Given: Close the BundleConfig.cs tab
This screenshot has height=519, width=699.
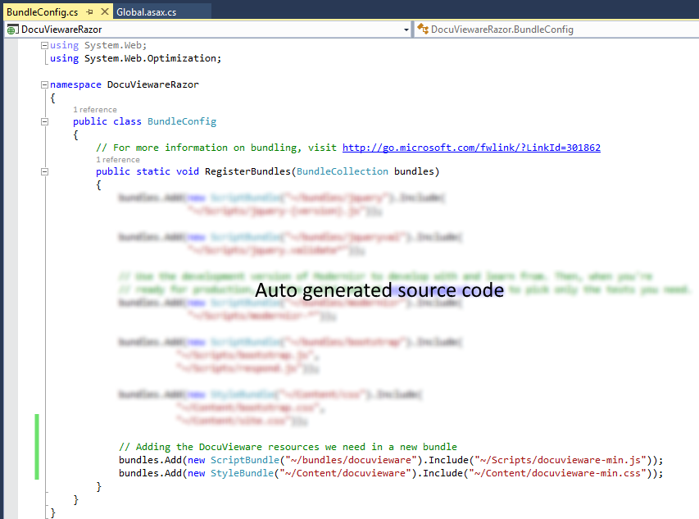Looking at the screenshot, I should [x=103, y=12].
